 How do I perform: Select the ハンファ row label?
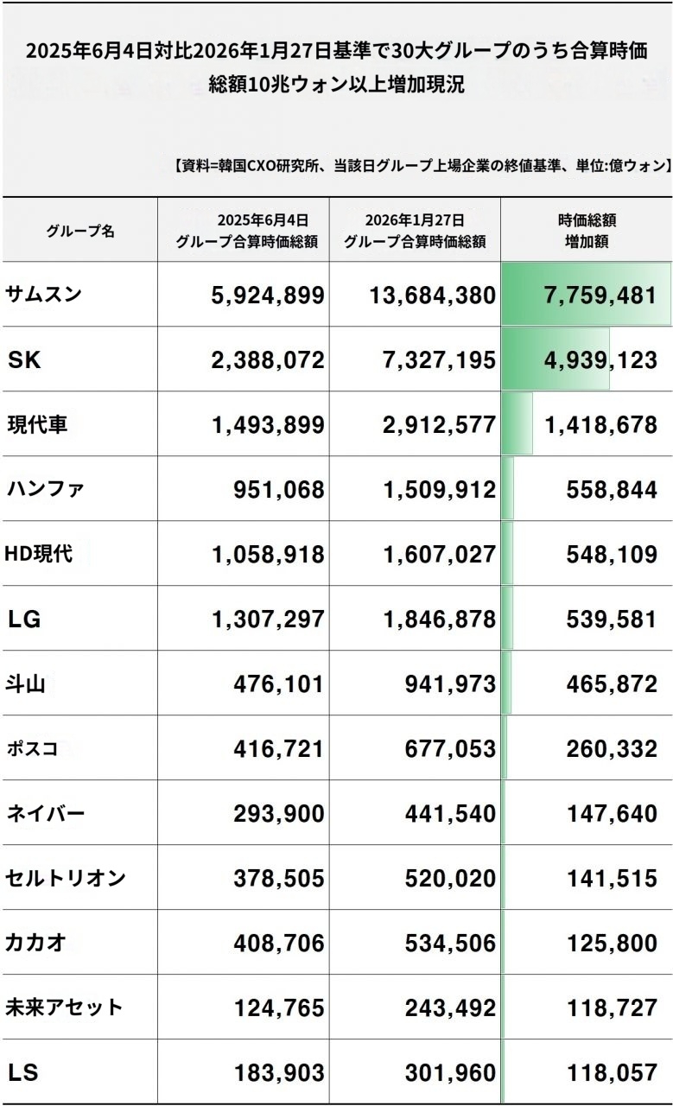(45, 489)
